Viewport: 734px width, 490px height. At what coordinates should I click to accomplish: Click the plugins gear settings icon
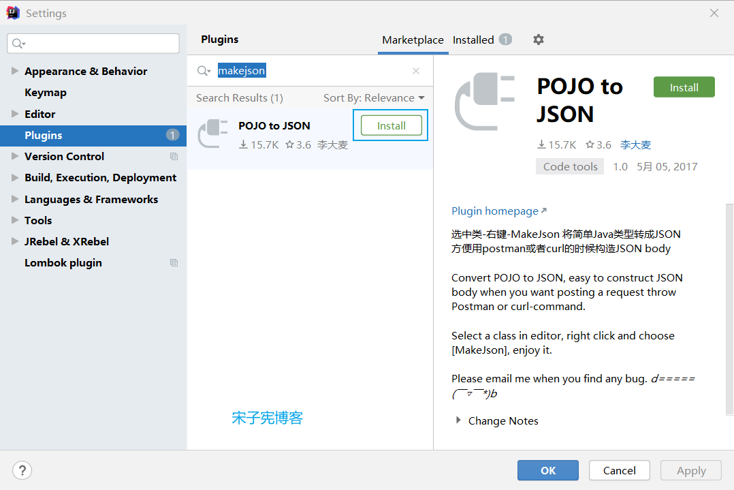pos(538,40)
